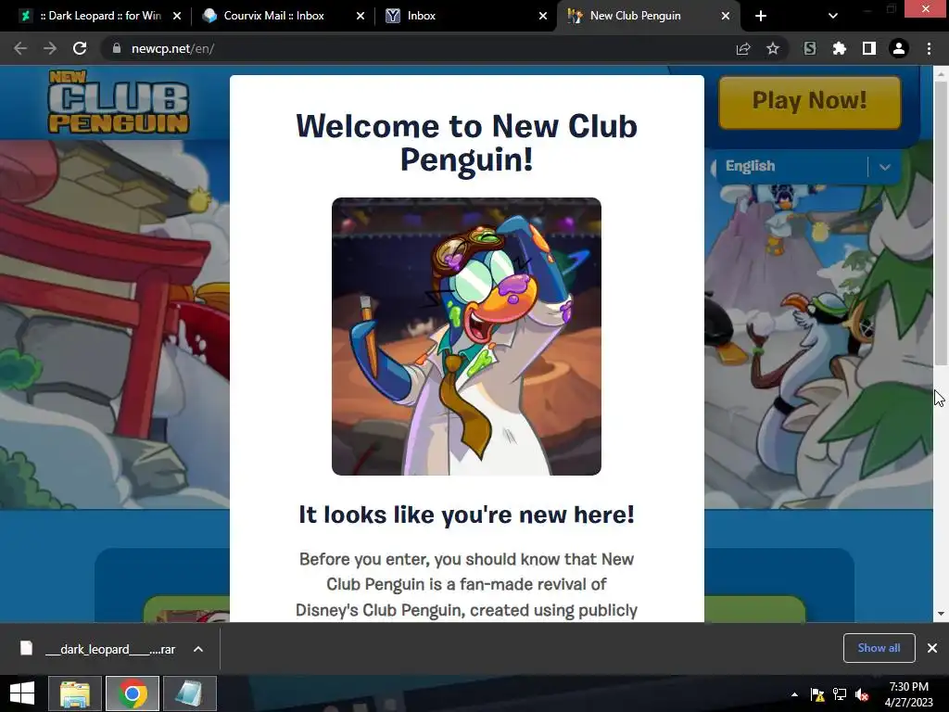The image size is (949, 712).
Task: Open the Windows Start menu
Action: point(22,693)
